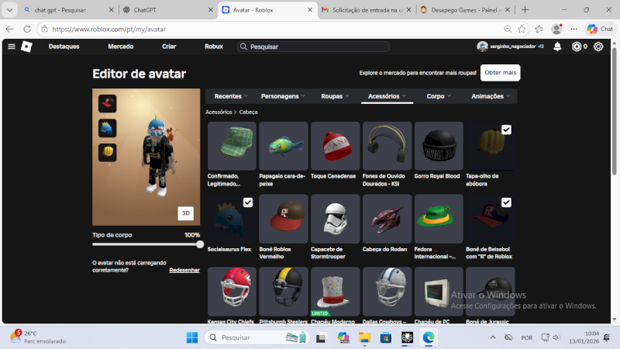Add page to favorites with star icon
Viewport: 620px width, 349px height.
[522, 29]
